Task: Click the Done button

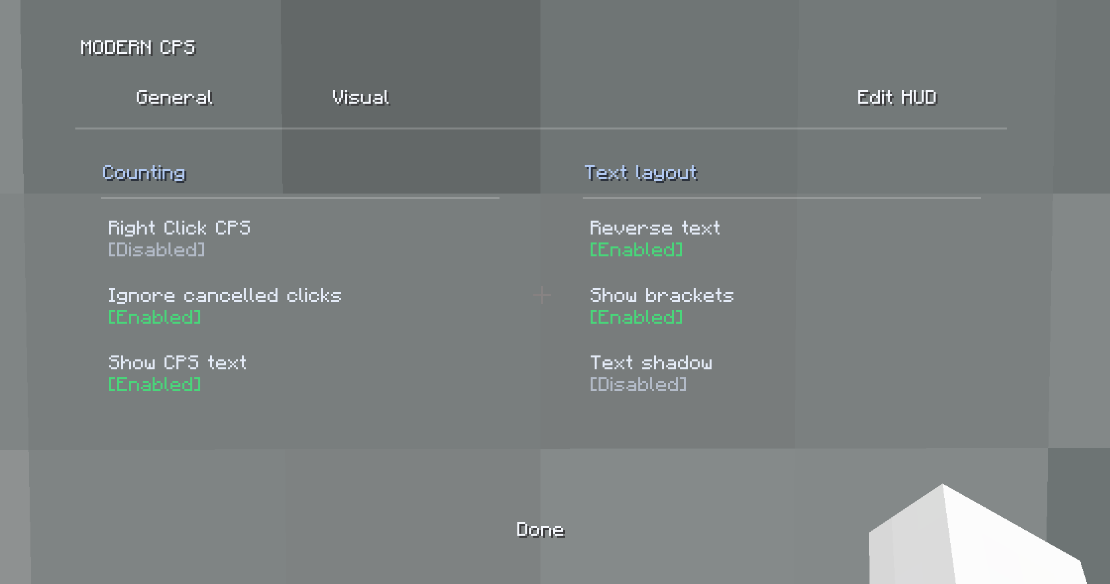Action: pyautogui.click(x=540, y=530)
